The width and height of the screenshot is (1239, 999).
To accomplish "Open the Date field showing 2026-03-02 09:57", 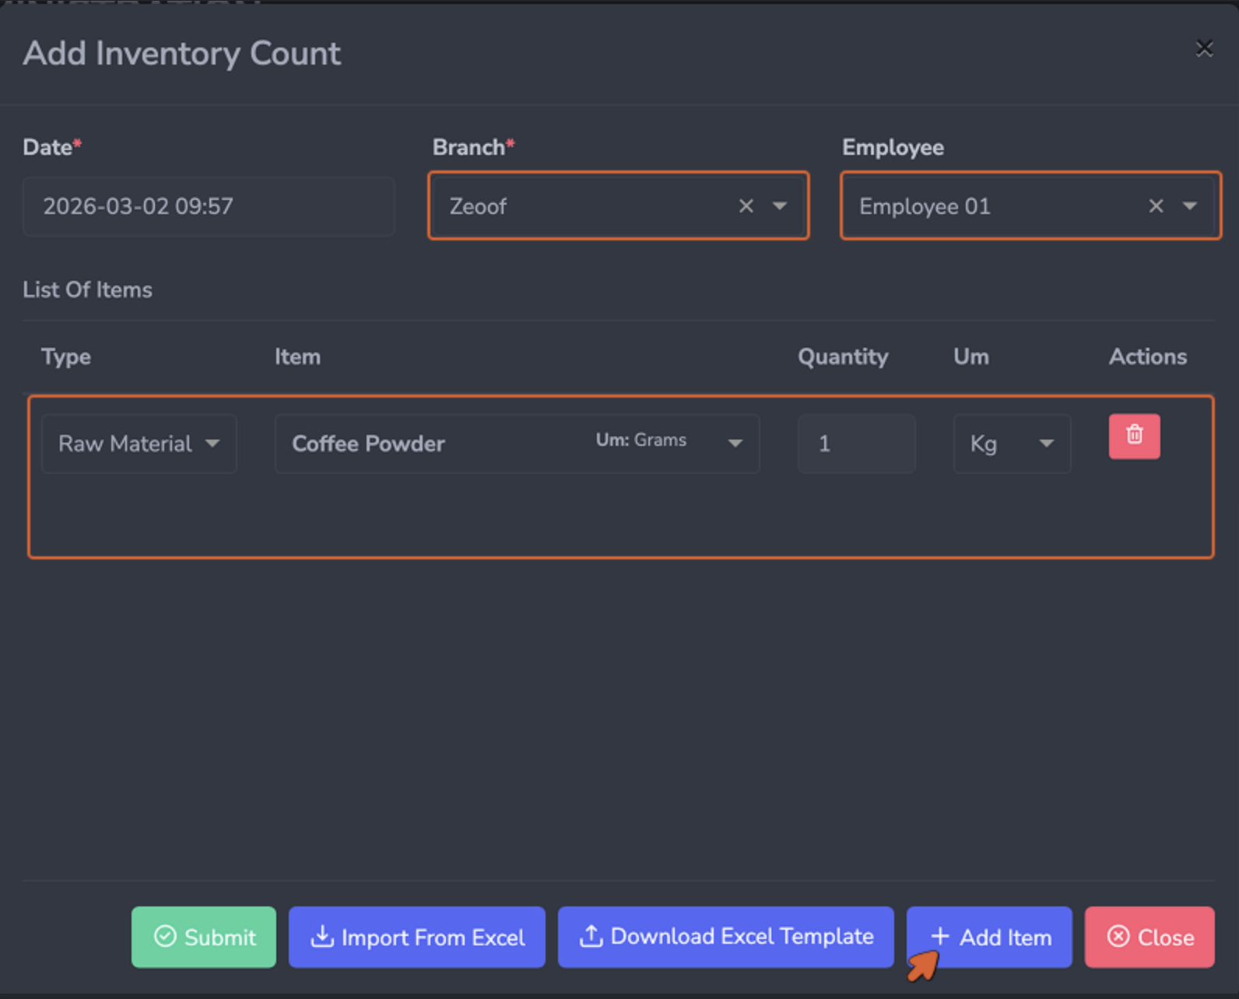I will coord(209,206).
